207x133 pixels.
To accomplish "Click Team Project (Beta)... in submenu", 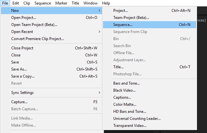I will 131,18.
